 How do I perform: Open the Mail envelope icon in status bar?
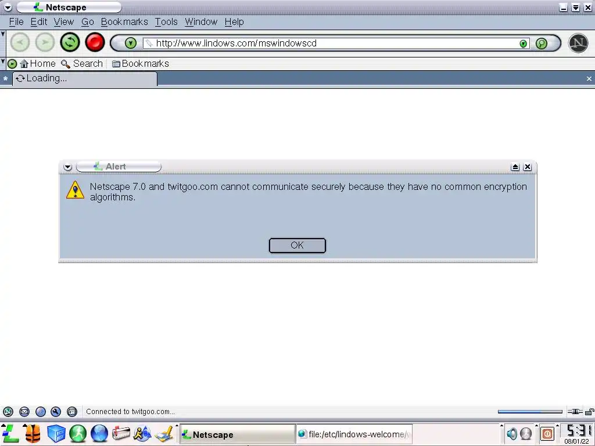pos(24,412)
